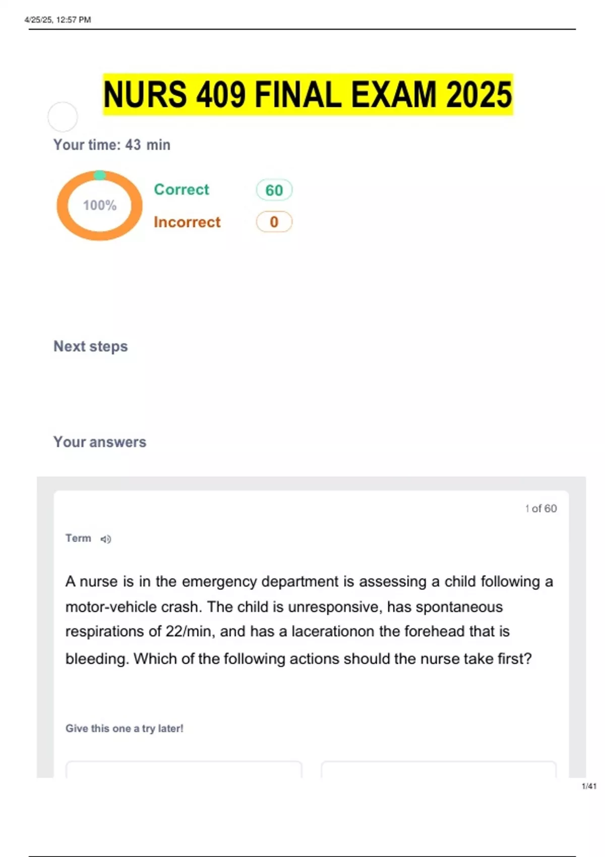Select the Incorrect count badge showing 0

274,222
